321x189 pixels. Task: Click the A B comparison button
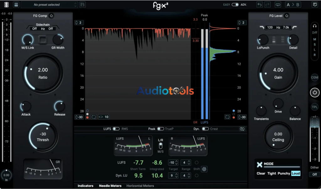pyautogui.click(x=293, y=4)
